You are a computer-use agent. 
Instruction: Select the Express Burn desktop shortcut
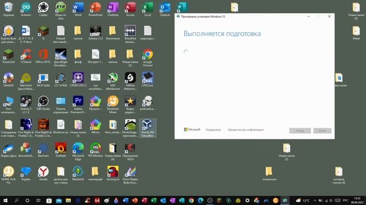9,34
